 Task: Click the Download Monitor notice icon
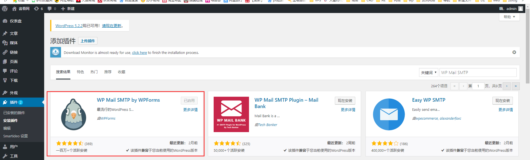[x=56, y=52]
